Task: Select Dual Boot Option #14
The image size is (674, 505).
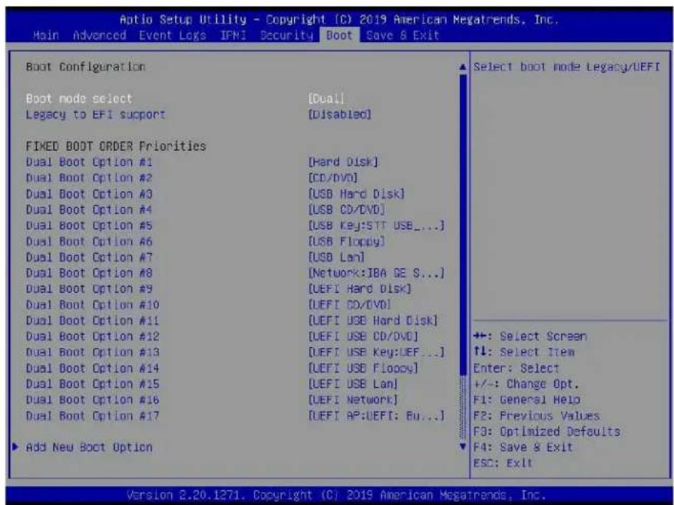Action: click(92, 369)
